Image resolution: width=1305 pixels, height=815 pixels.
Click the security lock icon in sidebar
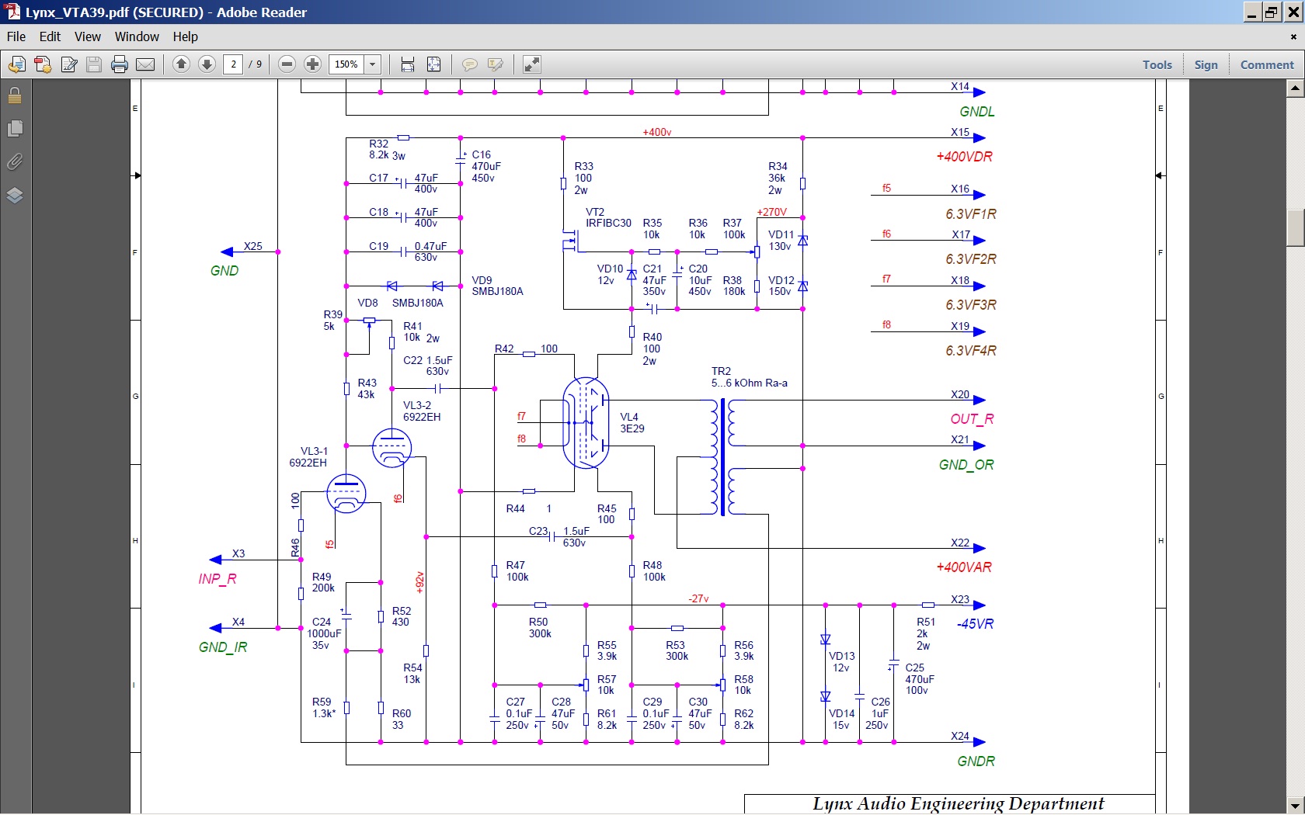[x=15, y=95]
